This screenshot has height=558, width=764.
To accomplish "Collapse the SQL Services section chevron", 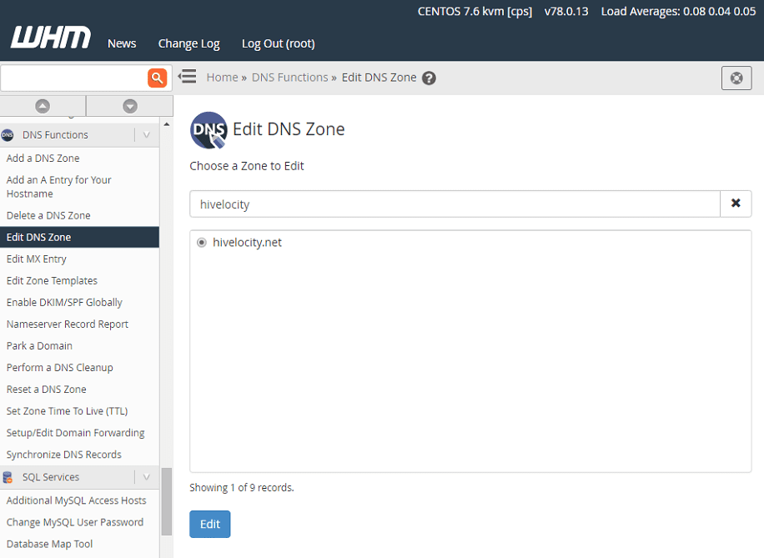I will [146, 477].
